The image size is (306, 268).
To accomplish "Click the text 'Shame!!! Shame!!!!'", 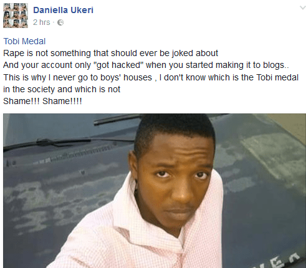I will click(42, 101).
